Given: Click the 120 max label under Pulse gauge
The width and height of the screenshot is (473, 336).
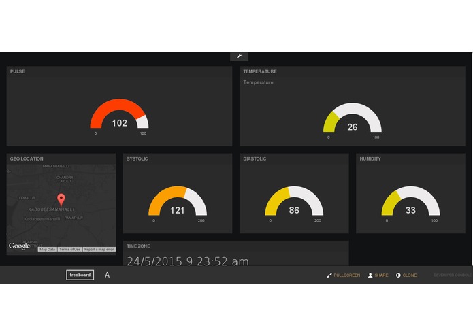Looking at the screenshot, I should click(x=143, y=133).
